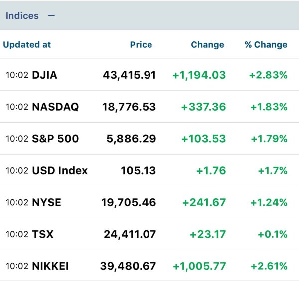Viewport: 299px width, 281px height.
Task: Open the TSX index row
Action: click(x=42, y=234)
